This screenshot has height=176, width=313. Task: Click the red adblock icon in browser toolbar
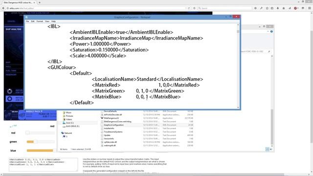[x=295, y=8]
